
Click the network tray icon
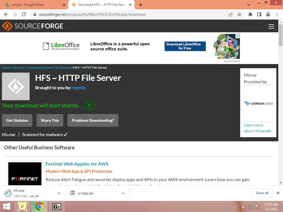tap(250, 207)
